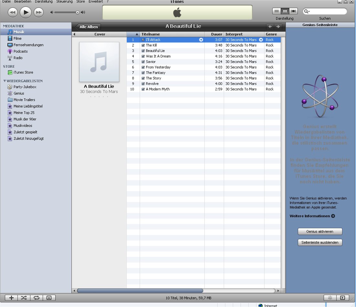Open the Genius atom icon in sidebar
Screen dimensions: 356x307
coord(10,93)
